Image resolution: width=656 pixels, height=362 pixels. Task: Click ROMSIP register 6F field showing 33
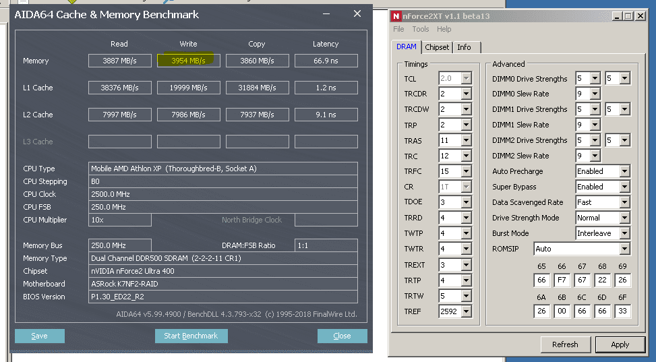click(x=622, y=311)
